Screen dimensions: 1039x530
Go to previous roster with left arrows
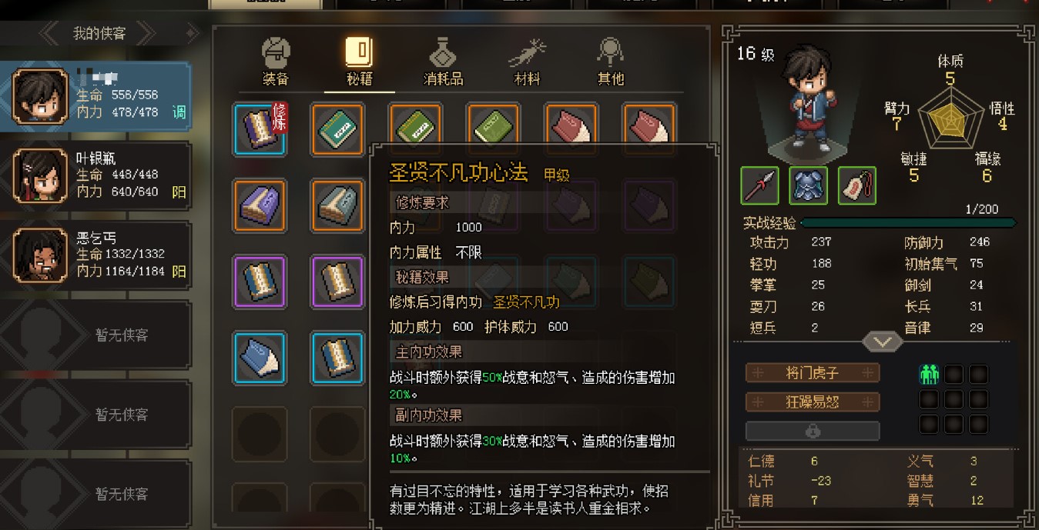[x=49, y=33]
